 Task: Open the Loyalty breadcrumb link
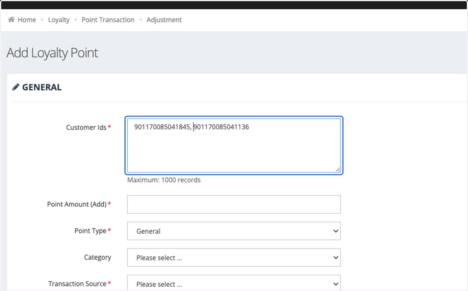tap(59, 20)
